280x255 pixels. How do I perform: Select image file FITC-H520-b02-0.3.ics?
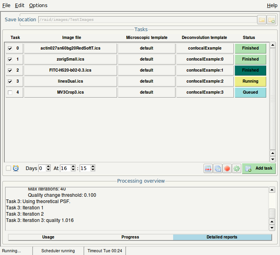pos(71,70)
